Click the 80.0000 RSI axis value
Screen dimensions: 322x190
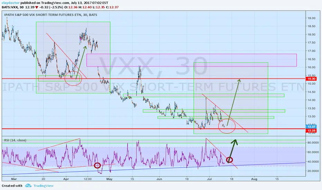pyautogui.click(x=313, y=143)
